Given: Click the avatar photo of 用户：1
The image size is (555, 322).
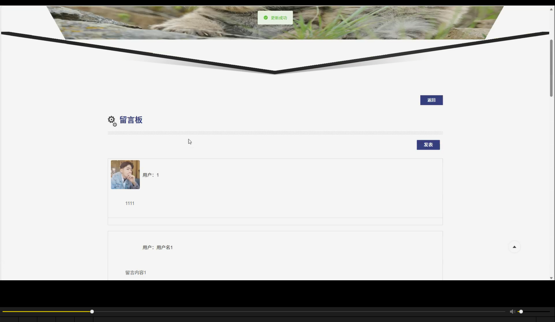Looking at the screenshot, I should tap(125, 175).
